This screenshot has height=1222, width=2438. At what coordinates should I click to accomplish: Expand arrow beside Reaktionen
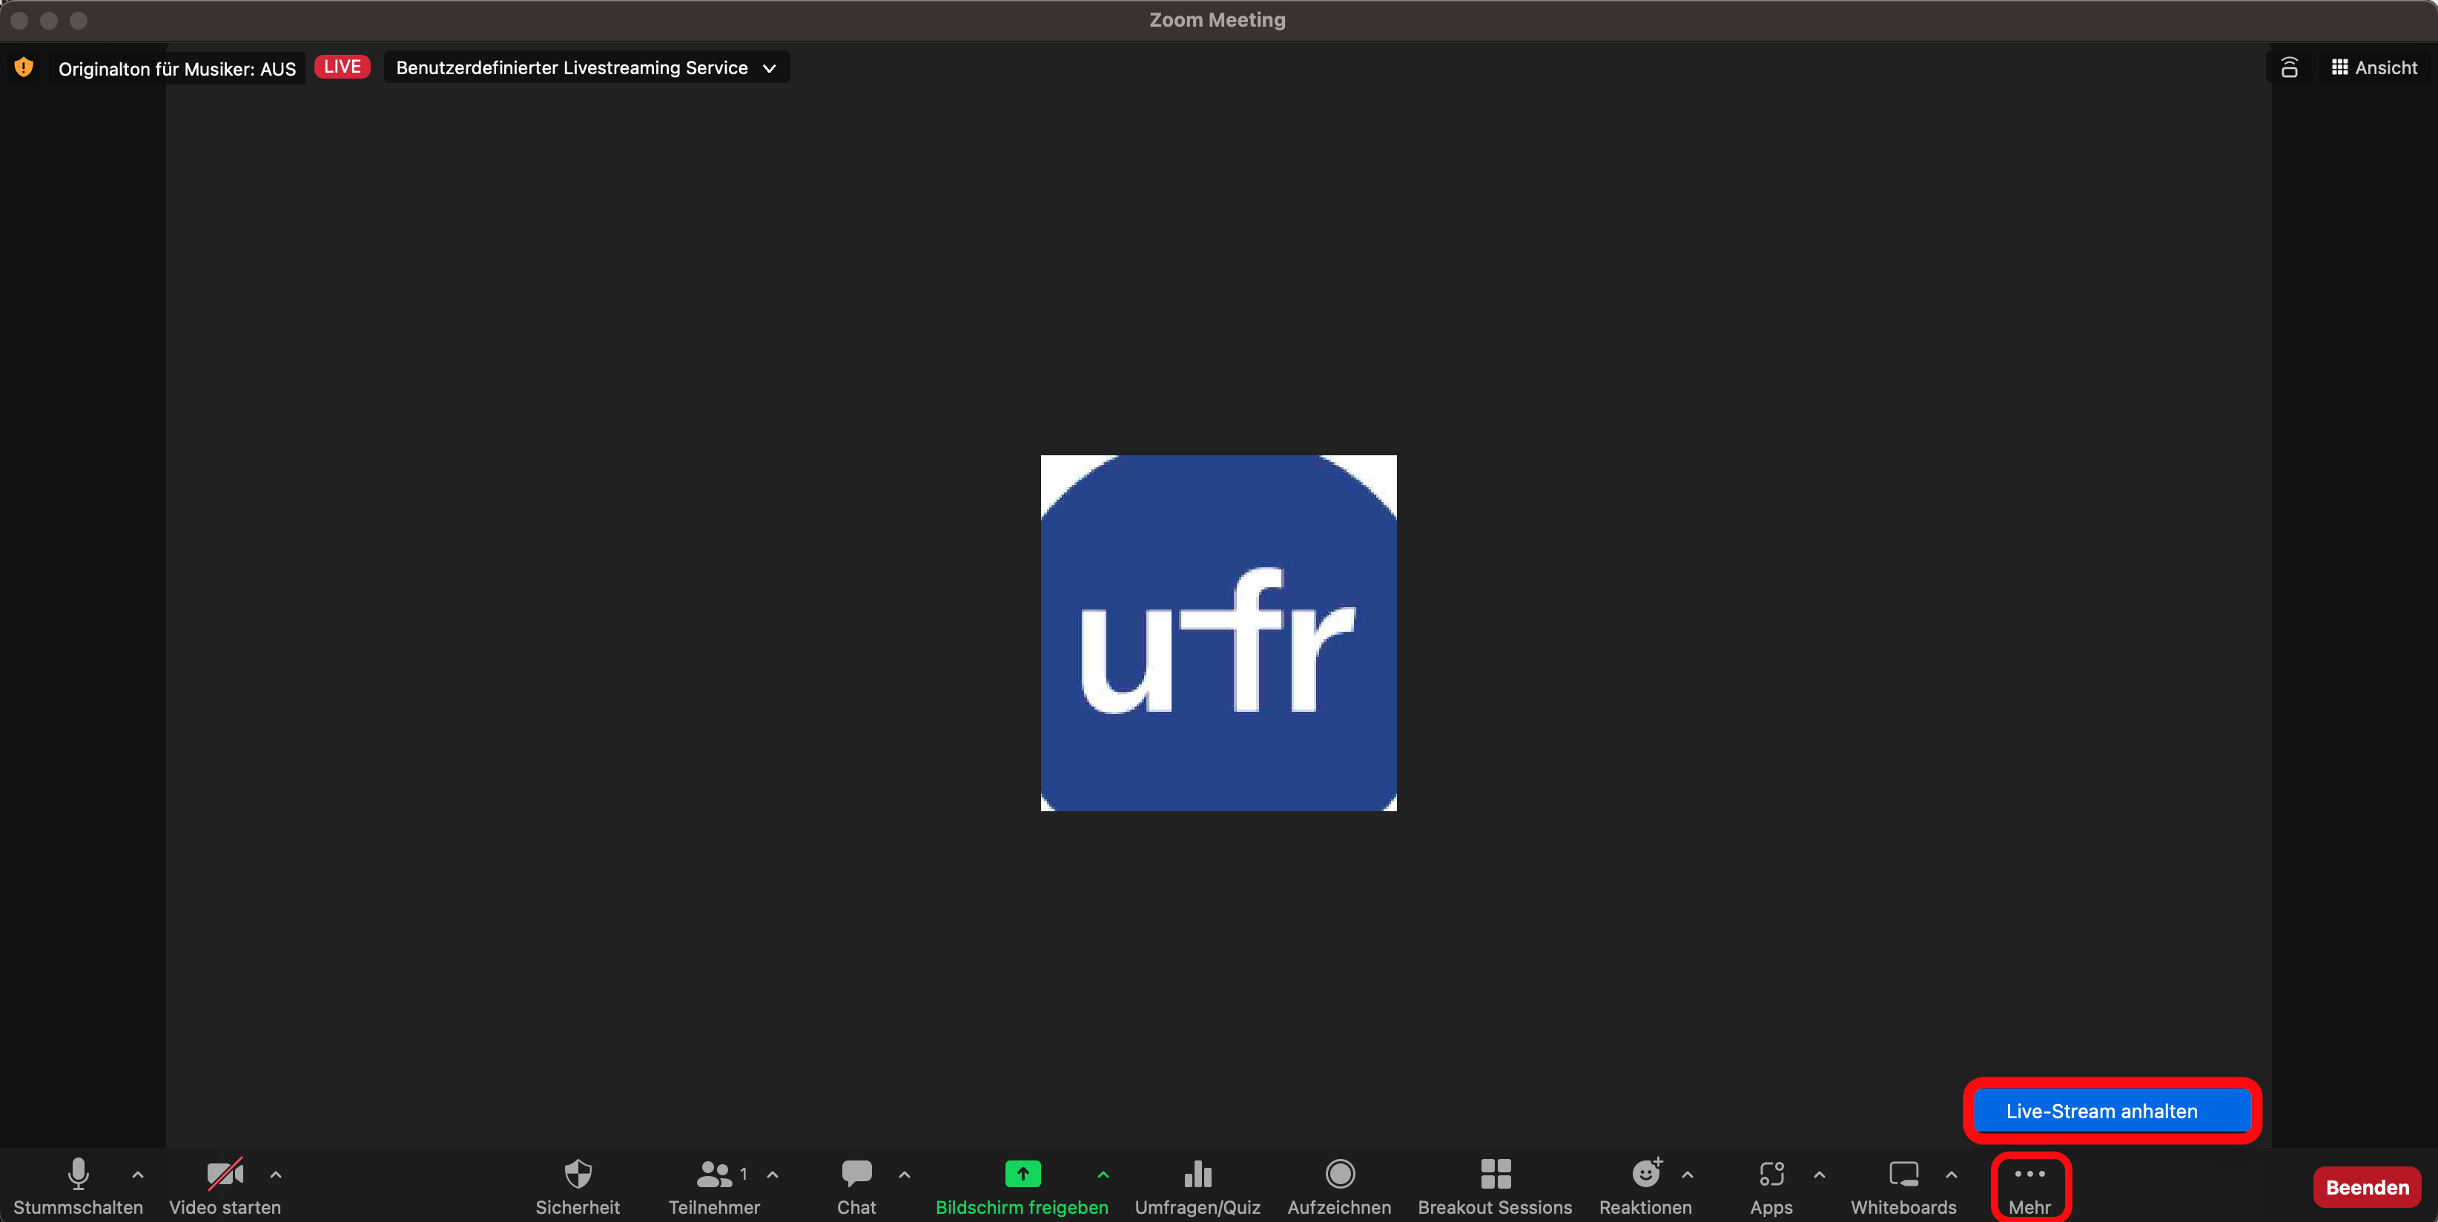tap(1688, 1175)
